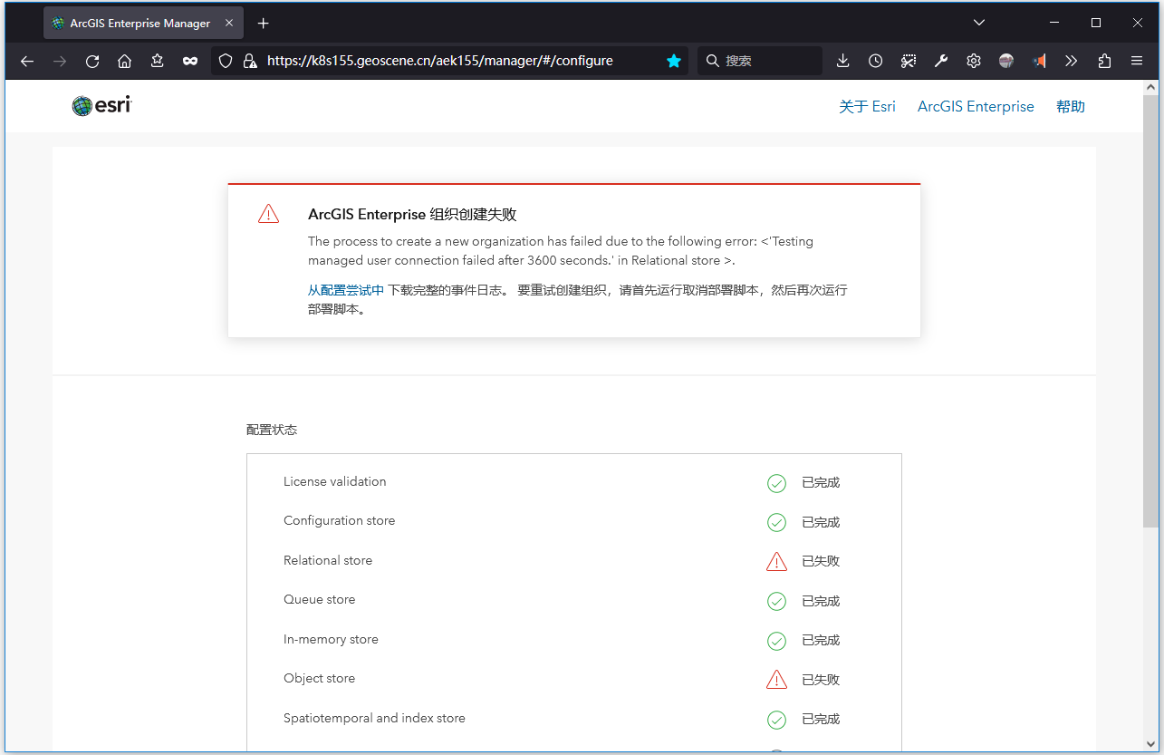
Task: Maximize the browser window
Action: click(x=1096, y=23)
